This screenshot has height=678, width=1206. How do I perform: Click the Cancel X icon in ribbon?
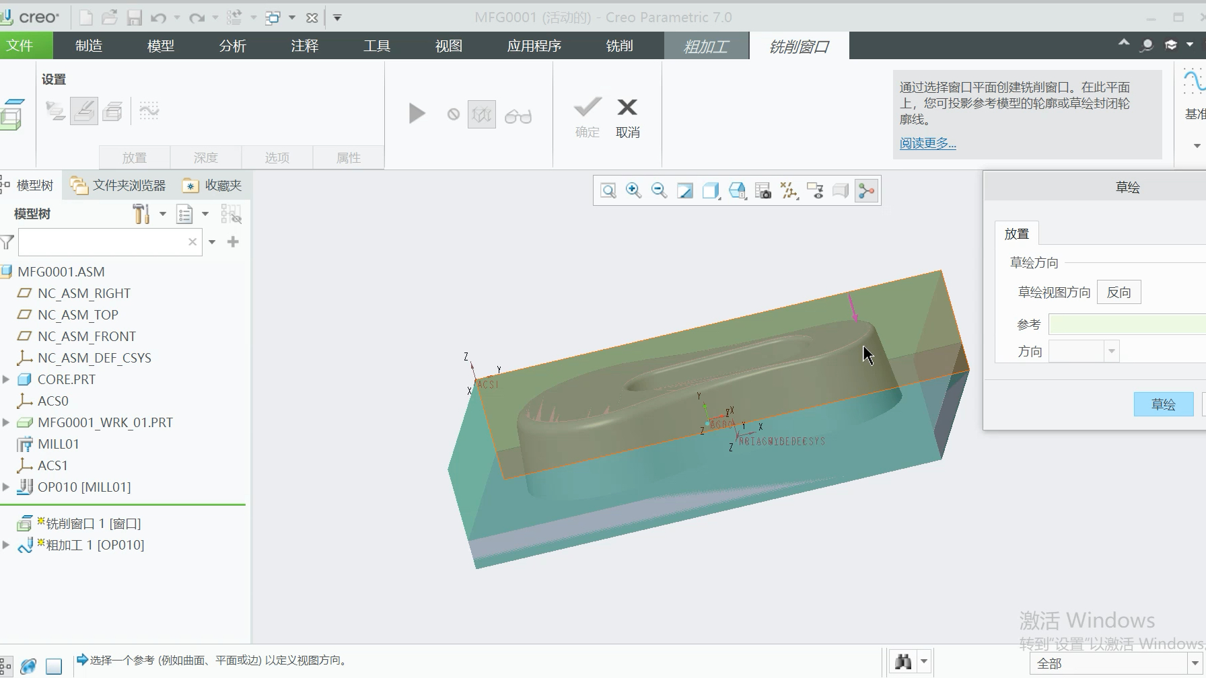(x=627, y=108)
